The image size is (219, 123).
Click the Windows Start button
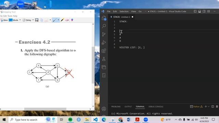(4, 120)
